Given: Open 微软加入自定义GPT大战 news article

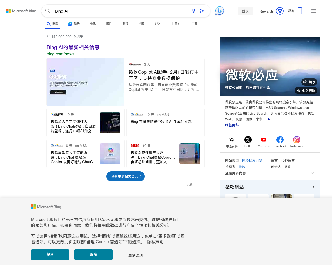Looking at the screenshot, I should coord(73,126).
